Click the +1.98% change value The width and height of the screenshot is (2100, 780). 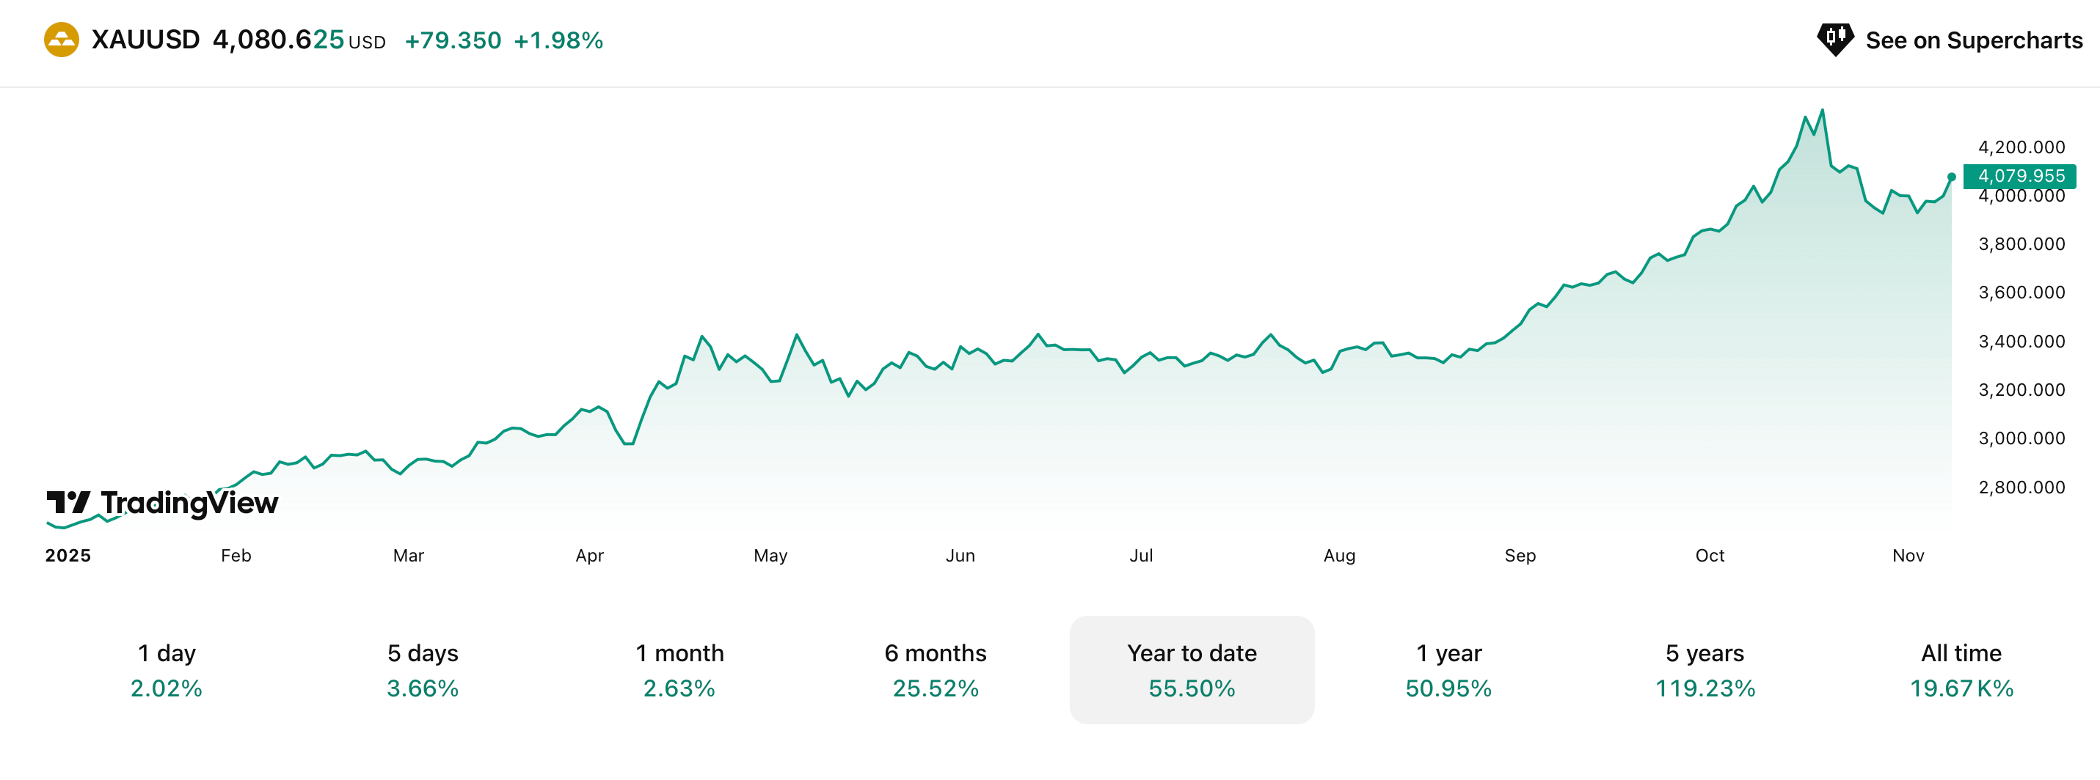pos(558,41)
